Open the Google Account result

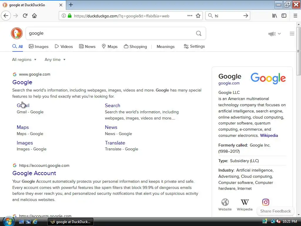34,173
